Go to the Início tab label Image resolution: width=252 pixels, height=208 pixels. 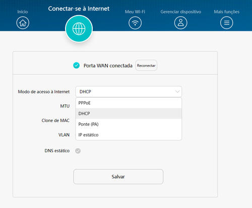[x=23, y=12]
